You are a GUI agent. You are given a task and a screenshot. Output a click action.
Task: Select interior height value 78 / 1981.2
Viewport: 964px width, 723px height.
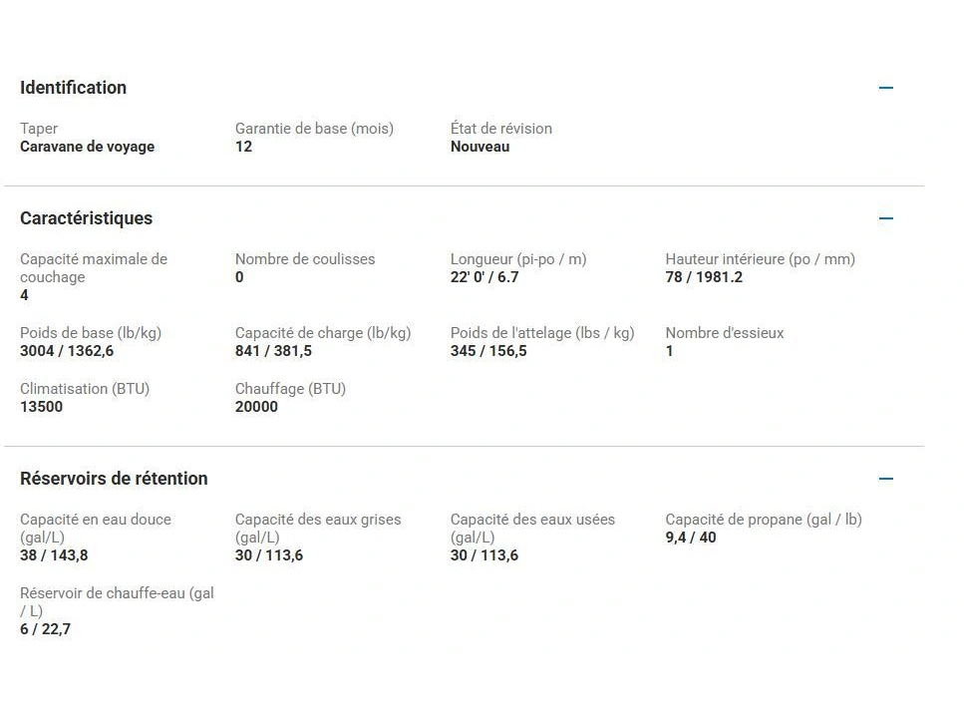coord(704,277)
